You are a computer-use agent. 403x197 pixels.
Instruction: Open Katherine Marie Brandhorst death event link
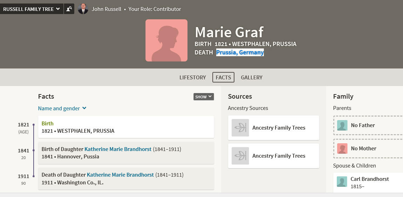(x=120, y=175)
